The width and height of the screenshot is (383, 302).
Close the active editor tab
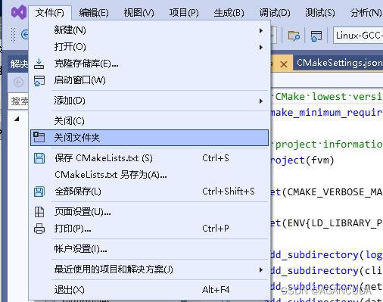tap(284, 64)
